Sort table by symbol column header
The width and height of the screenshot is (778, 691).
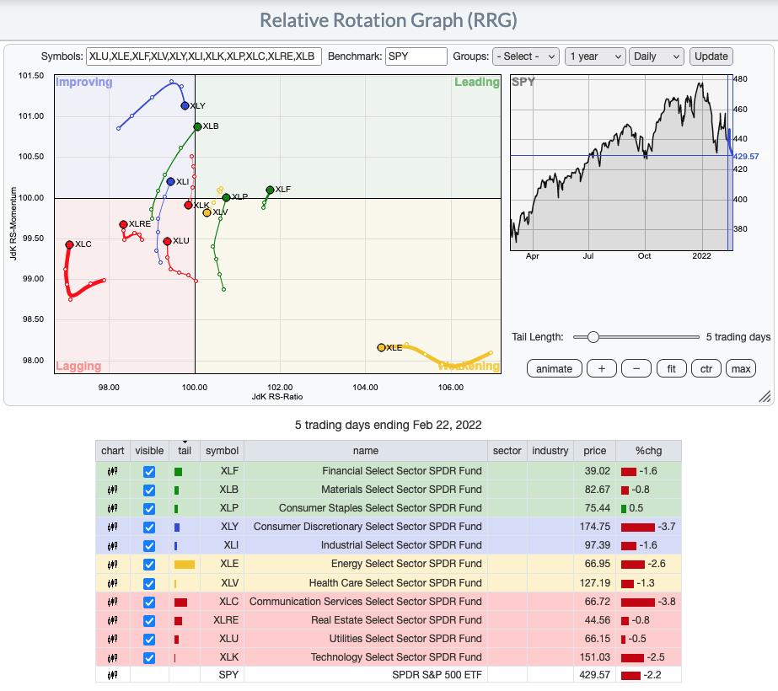click(x=222, y=451)
